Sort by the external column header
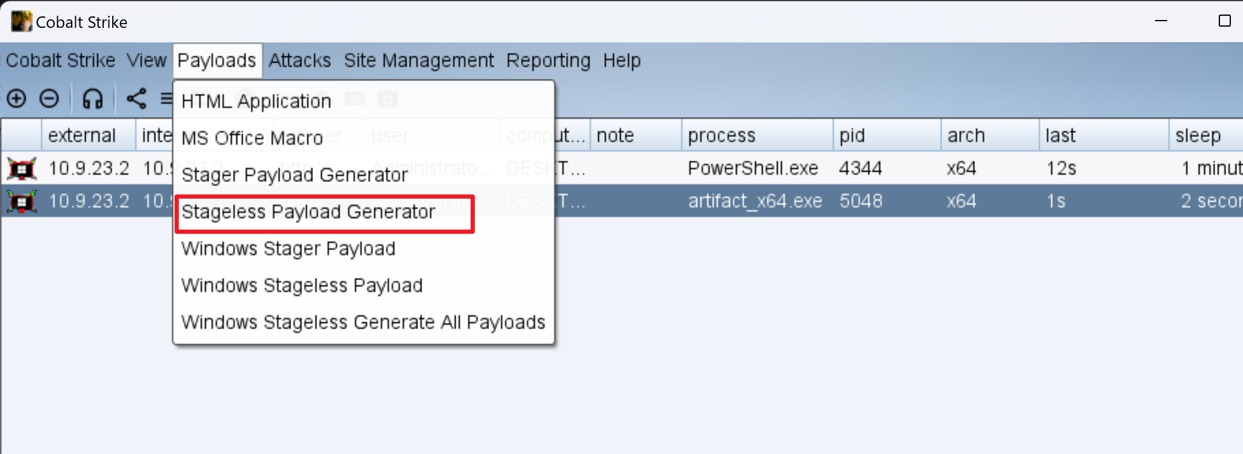1243x454 pixels. 89,135
